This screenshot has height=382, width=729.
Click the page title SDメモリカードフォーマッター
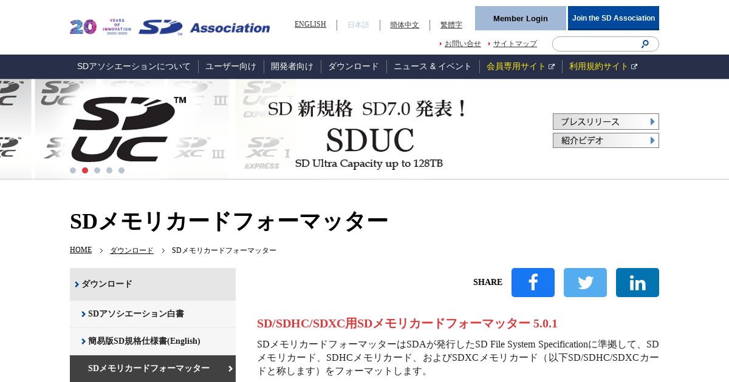pos(229,221)
